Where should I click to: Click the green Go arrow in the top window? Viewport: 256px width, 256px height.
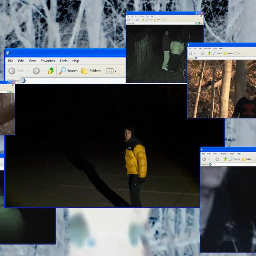[x=198, y=23]
